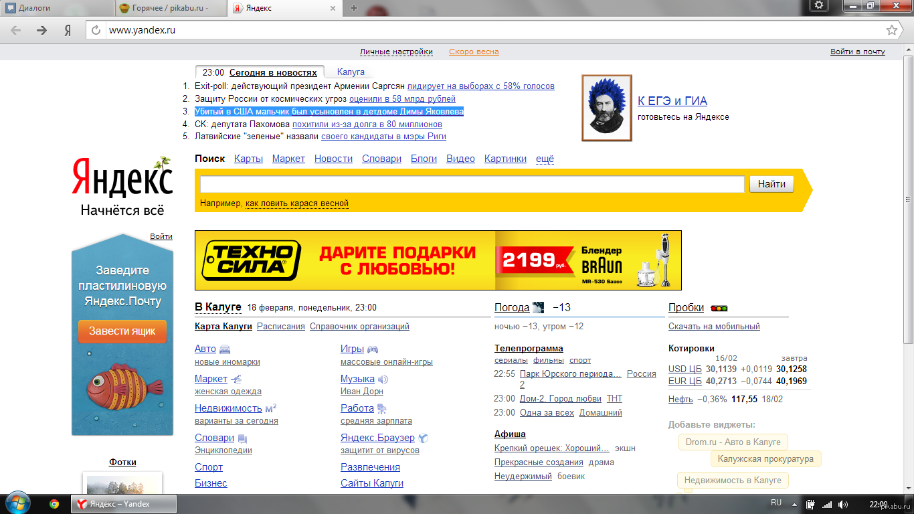Click the browser back arrow icon
914x514 pixels.
(x=16, y=30)
